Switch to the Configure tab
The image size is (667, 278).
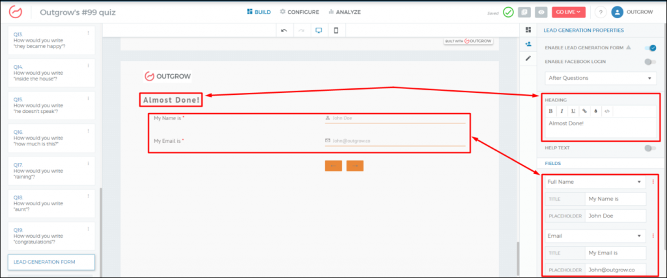(299, 12)
